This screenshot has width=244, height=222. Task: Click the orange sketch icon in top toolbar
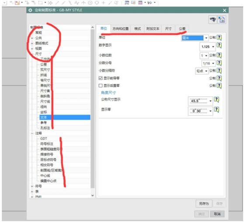[17, 3]
